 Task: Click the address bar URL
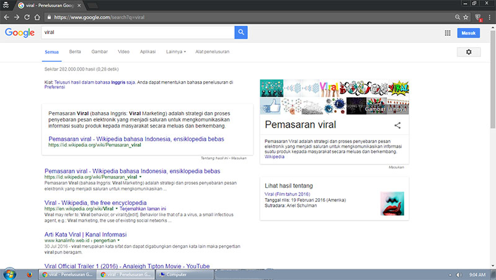[x=99, y=17]
